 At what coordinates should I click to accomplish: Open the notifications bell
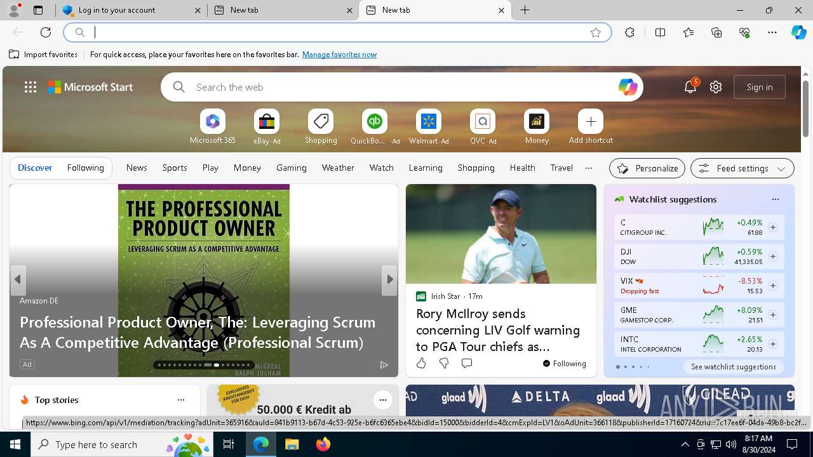tap(690, 87)
